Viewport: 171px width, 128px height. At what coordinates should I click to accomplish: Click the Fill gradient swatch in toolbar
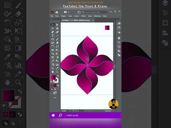pos(53,77)
